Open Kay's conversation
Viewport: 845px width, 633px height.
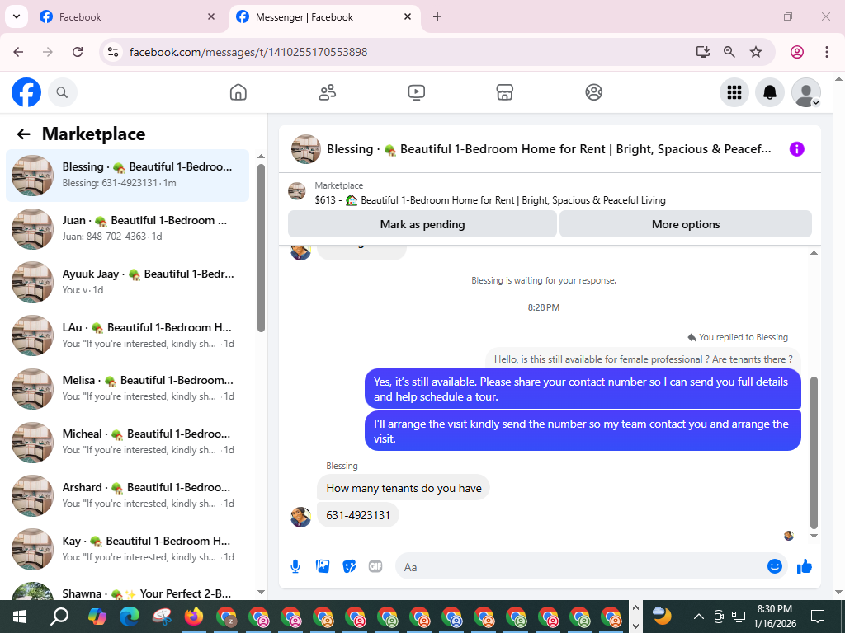coord(128,549)
